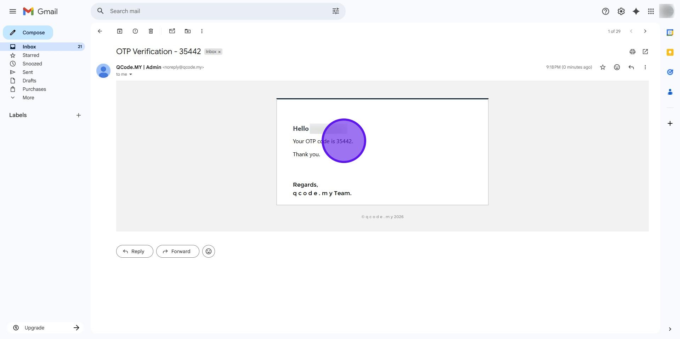680x339 pixels.
Task: Archive this OTP email
Action: pos(120,31)
